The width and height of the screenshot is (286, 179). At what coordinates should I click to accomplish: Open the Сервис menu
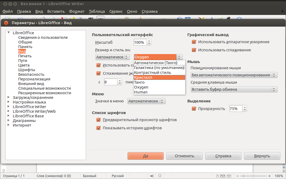(116, 11)
